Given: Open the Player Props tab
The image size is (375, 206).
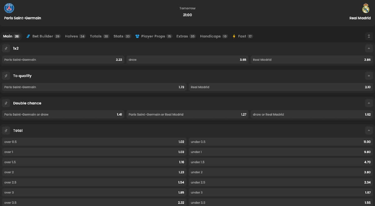Looking at the screenshot, I should (153, 36).
